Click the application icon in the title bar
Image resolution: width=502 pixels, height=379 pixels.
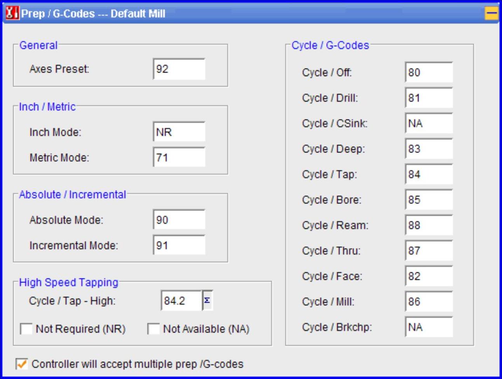pos(12,13)
